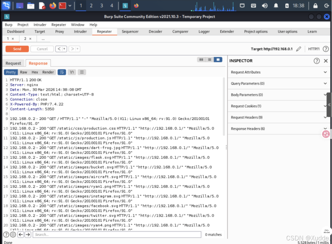
Task: Switch to workspace 3
Action: (x=101, y=6)
